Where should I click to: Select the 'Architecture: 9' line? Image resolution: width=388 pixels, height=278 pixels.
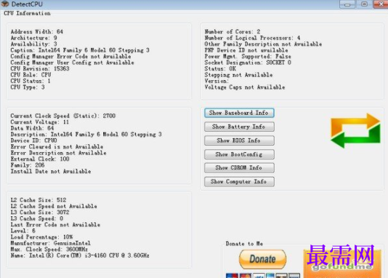click(x=34, y=38)
